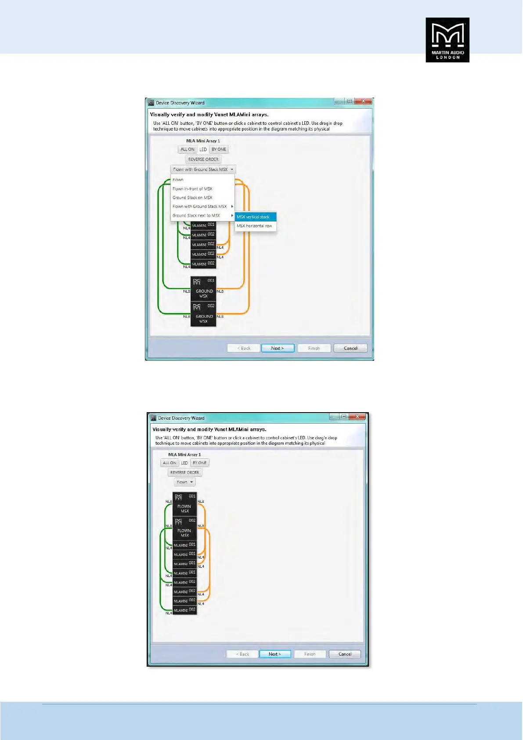Select the FLOWN MSX 002 cabinet

point(184,528)
